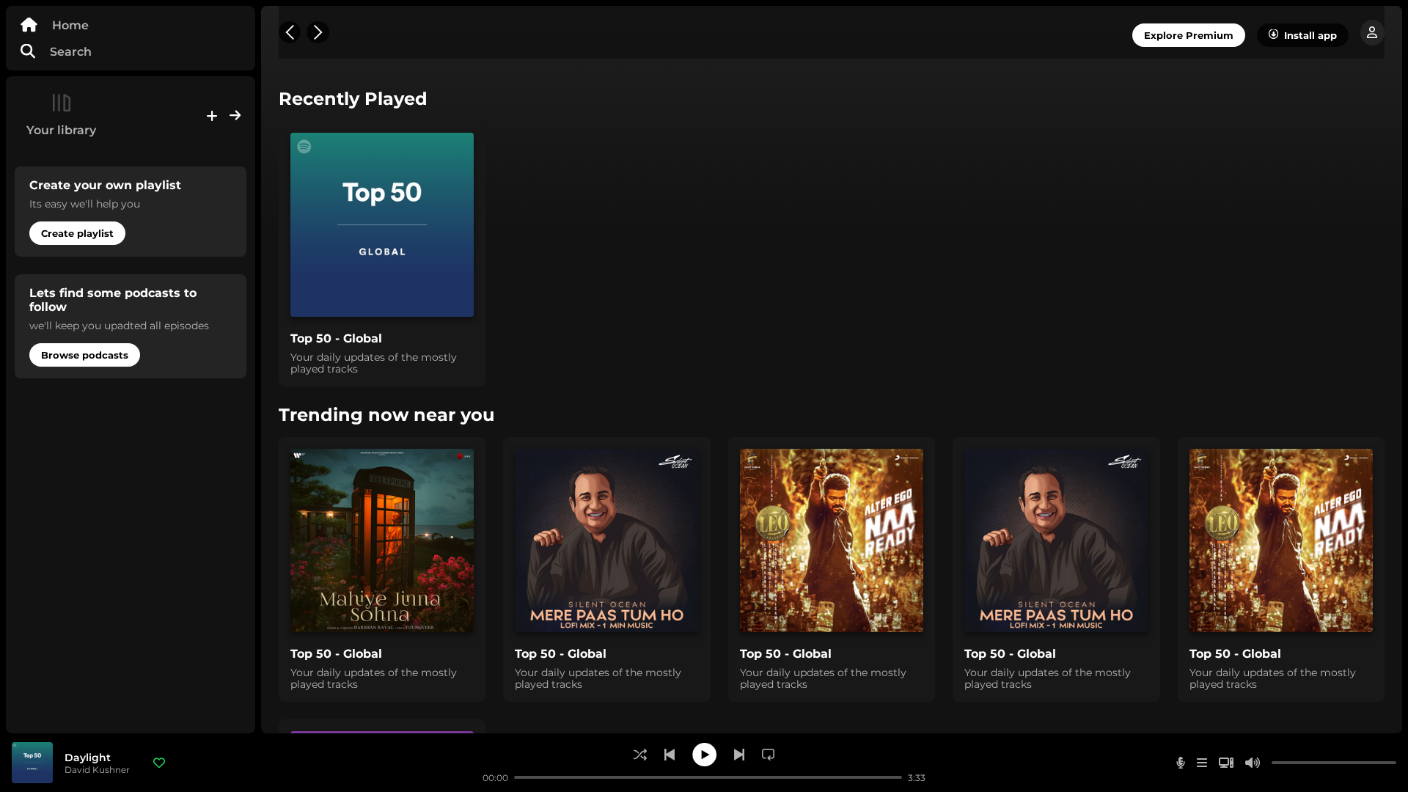Go back with the left chevron
The width and height of the screenshot is (1408, 792).
(x=290, y=32)
